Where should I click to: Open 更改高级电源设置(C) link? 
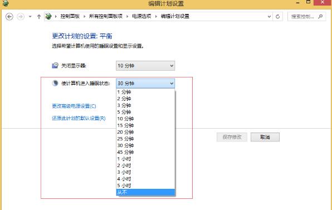click(x=74, y=106)
